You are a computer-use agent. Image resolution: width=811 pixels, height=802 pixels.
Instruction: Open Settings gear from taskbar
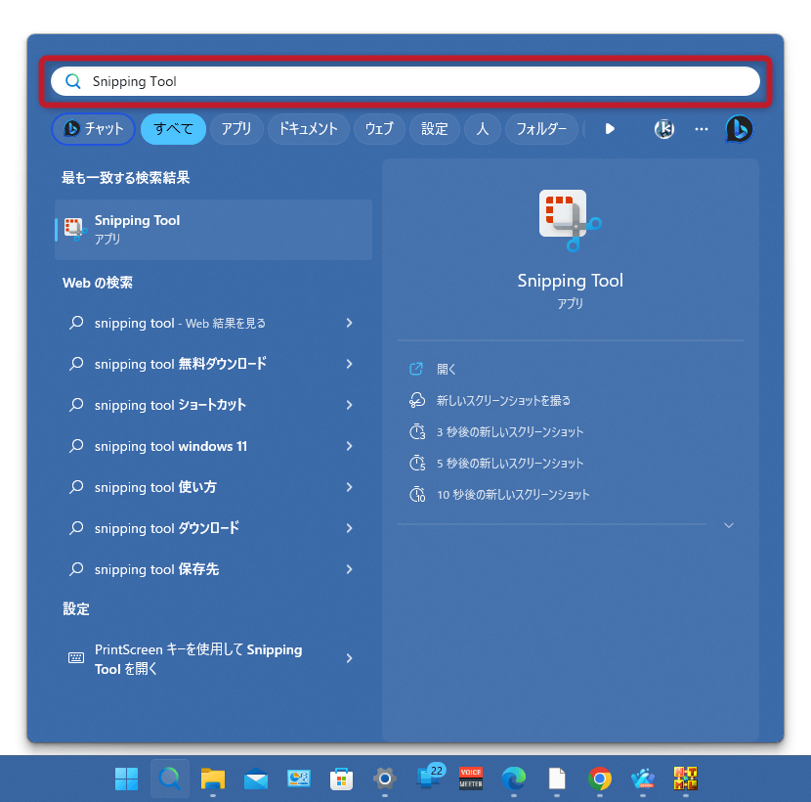(x=384, y=779)
